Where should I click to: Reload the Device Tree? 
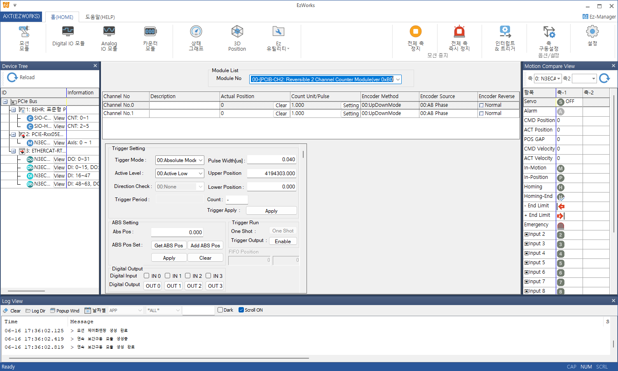[21, 77]
